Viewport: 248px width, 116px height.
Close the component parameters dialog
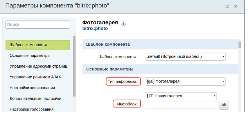pos(236,6)
